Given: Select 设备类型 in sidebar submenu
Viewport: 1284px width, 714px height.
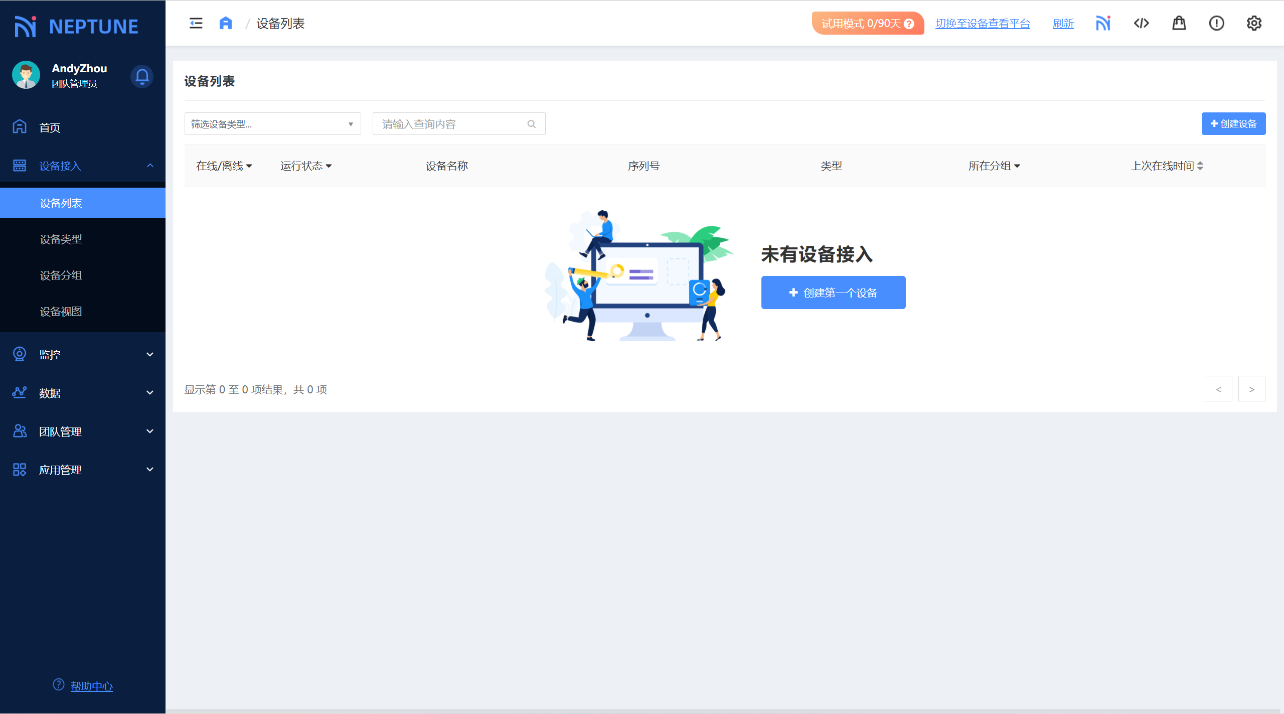Looking at the screenshot, I should 61,239.
